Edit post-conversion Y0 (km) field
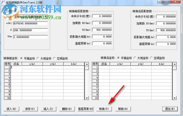The width and height of the screenshot is (183, 116). click(166, 30)
